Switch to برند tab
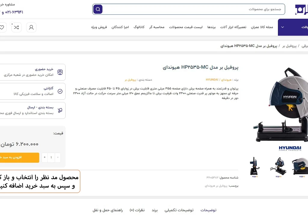The width and height of the screenshot is (308, 219). click(x=155, y=210)
